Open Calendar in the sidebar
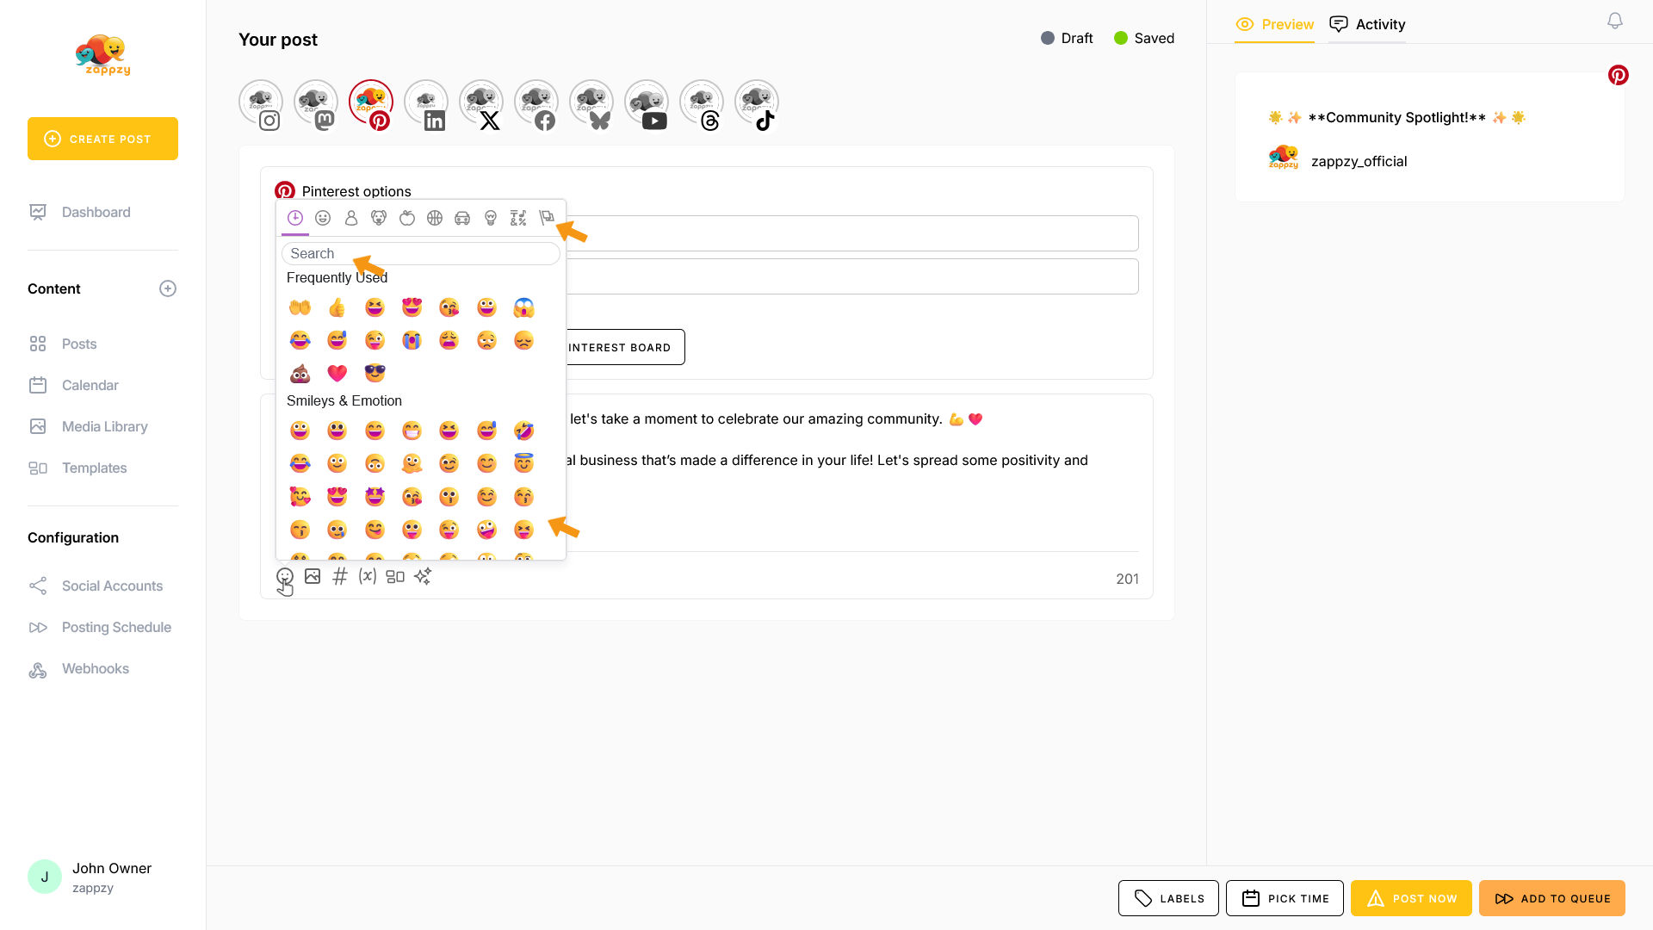This screenshot has height=930, width=1653. 90,385
